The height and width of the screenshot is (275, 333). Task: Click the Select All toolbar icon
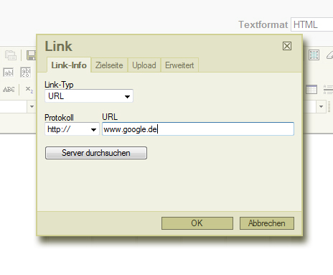coord(314,55)
